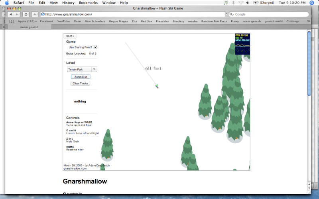
Task: Click the Google search field
Action: point(271,14)
